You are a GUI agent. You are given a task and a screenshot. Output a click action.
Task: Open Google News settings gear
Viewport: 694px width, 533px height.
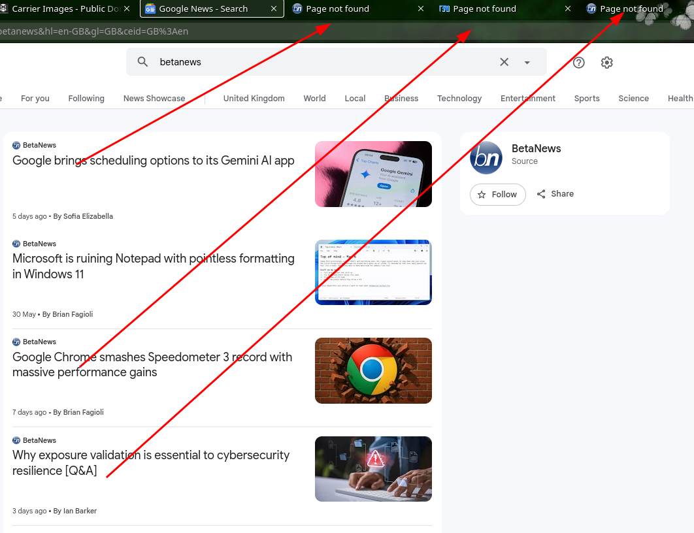click(x=607, y=62)
